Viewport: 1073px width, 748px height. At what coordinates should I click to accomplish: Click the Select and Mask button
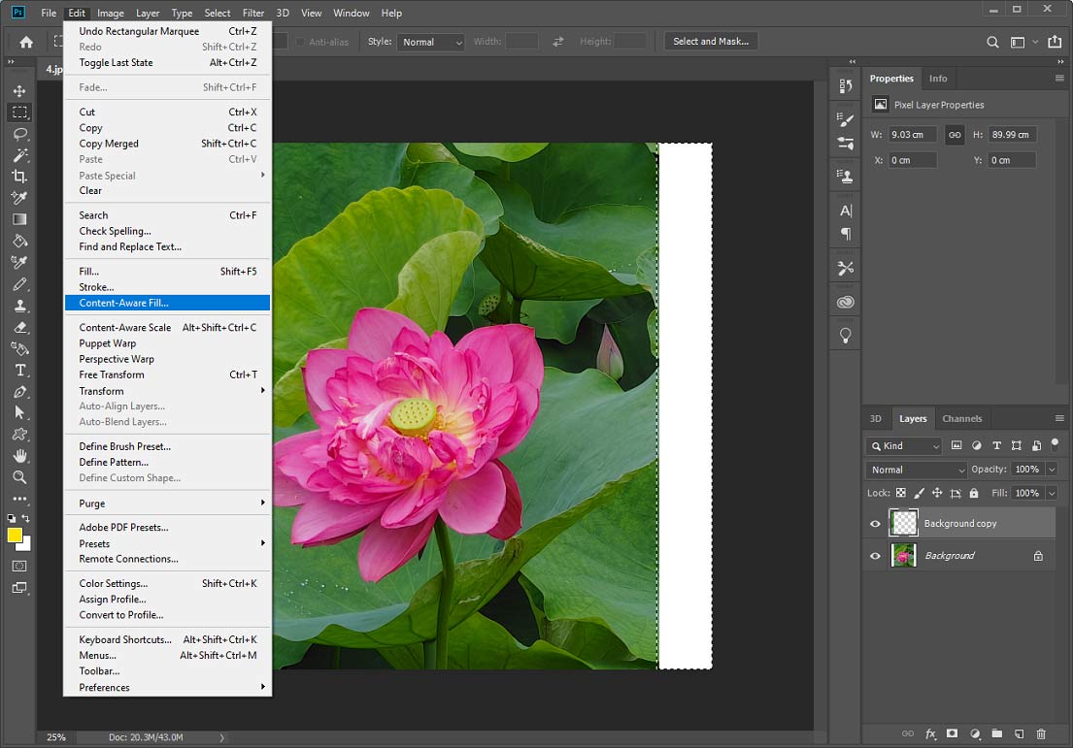[x=711, y=42]
